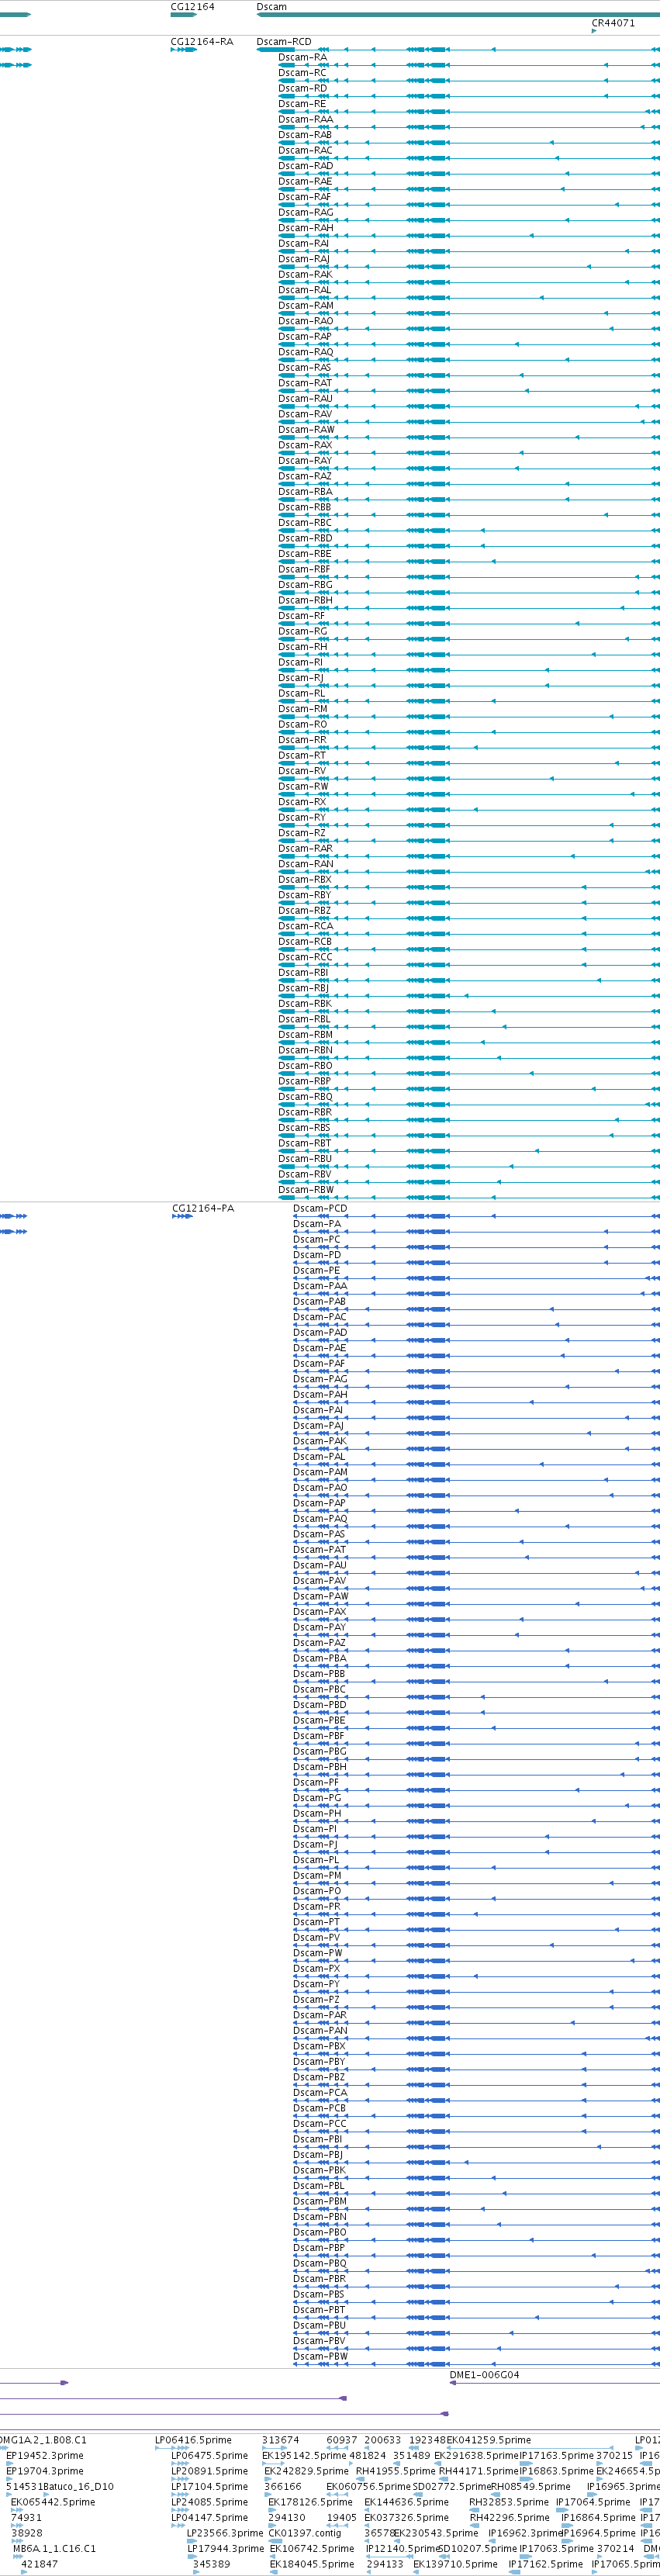Select transcript Dscam-RAQ
This screenshot has width=660, height=2576.
click(305, 352)
